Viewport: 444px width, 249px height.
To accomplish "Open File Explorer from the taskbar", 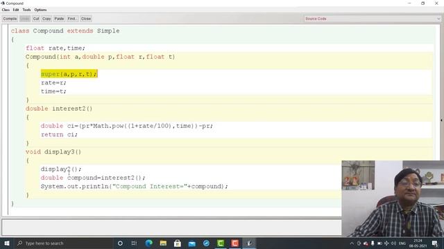I will point(163,243).
